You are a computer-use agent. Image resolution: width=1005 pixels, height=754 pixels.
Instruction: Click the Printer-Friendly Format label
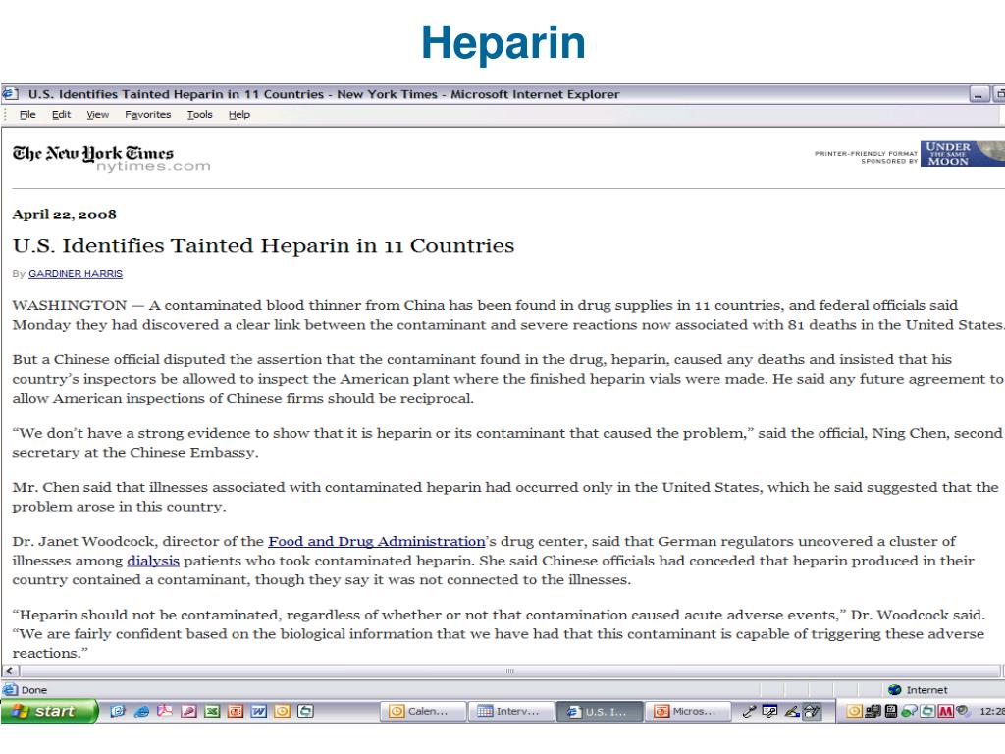pyautogui.click(x=866, y=154)
